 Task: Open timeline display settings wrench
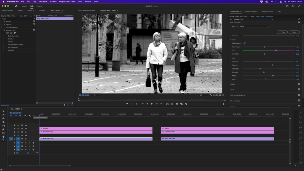[x=29, y=115]
